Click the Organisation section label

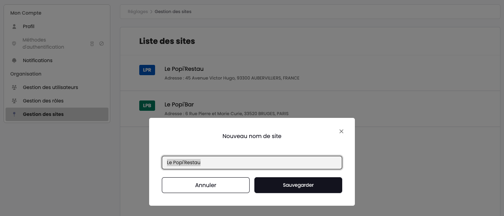26,74
